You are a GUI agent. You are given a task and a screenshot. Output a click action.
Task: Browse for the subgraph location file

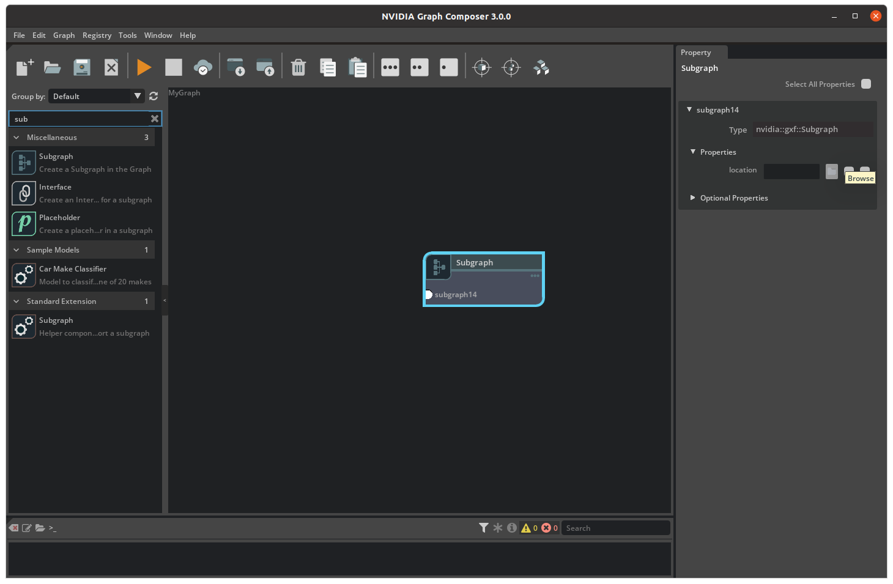coord(832,171)
